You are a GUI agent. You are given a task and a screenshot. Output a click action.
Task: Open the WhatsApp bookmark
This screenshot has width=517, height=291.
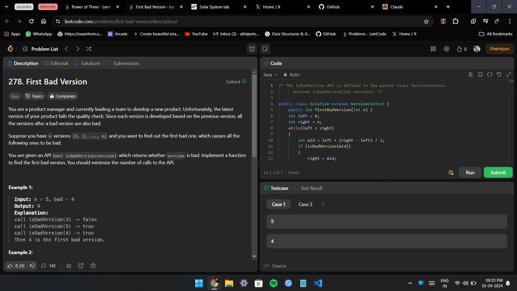coord(38,34)
